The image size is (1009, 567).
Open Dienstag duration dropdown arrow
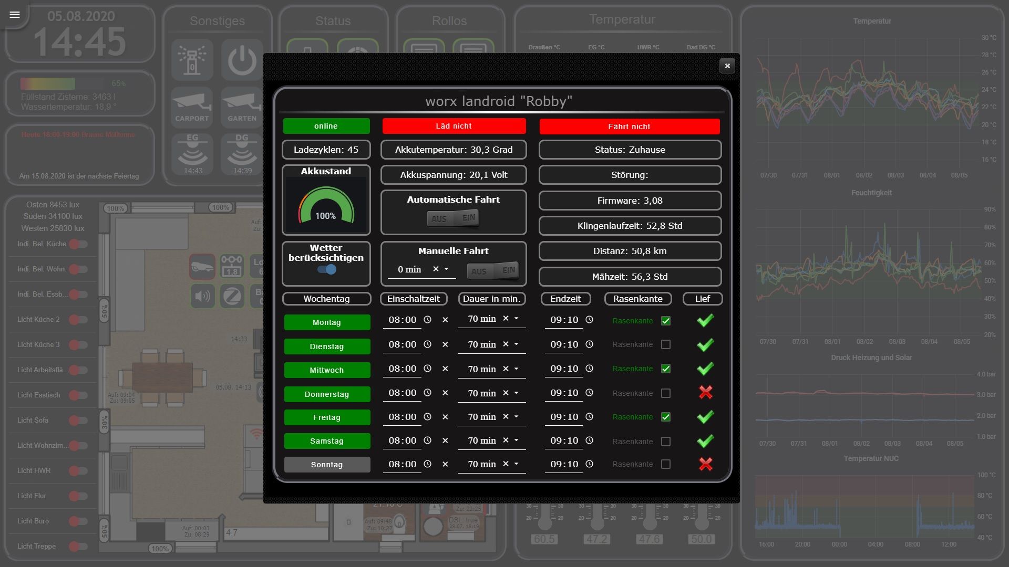pos(517,344)
